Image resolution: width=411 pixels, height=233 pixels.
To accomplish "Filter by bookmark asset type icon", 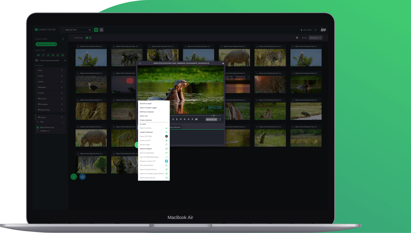I will (53, 55).
